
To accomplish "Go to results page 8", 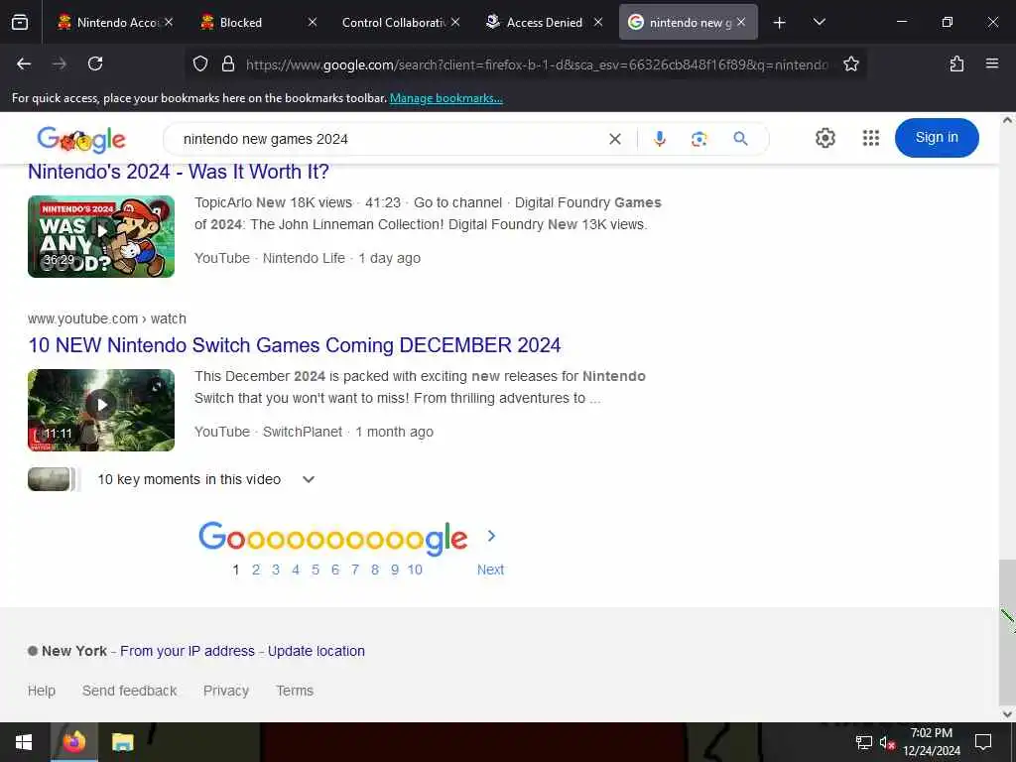I will (x=374, y=570).
